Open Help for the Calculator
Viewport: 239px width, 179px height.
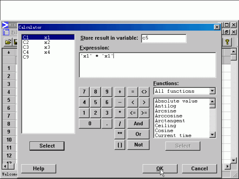pyautogui.click(x=39, y=168)
